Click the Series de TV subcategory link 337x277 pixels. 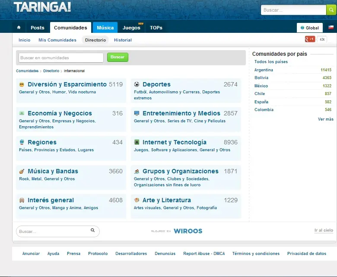179,121
